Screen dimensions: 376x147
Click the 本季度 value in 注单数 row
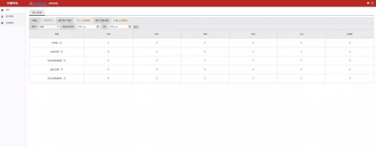[350, 43]
